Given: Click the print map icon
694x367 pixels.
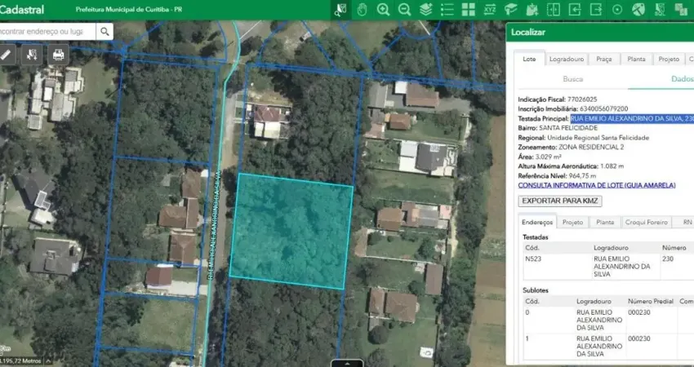Looking at the screenshot, I should click(x=58, y=55).
